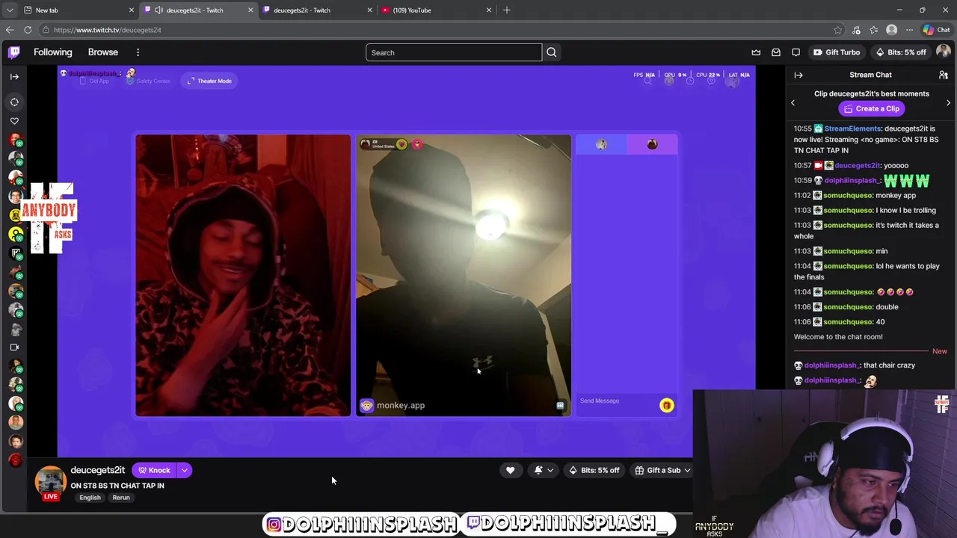Mute the active deucegets2it Twitch tab audio
Screen dimensions: 957x538
pyautogui.click(x=159, y=10)
